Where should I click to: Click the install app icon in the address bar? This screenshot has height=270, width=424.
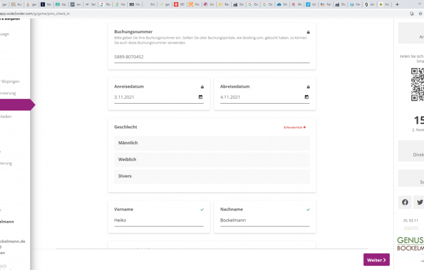pos(412,13)
